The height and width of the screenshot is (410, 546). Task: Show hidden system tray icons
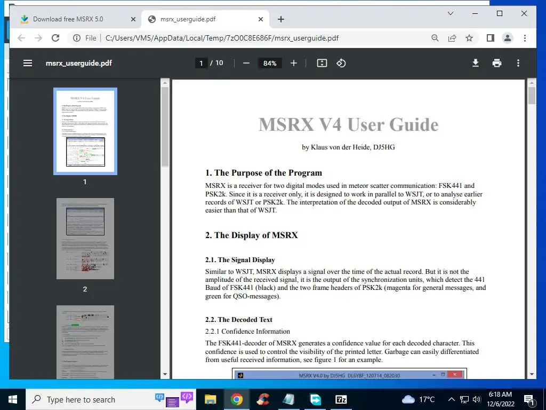[x=451, y=399]
